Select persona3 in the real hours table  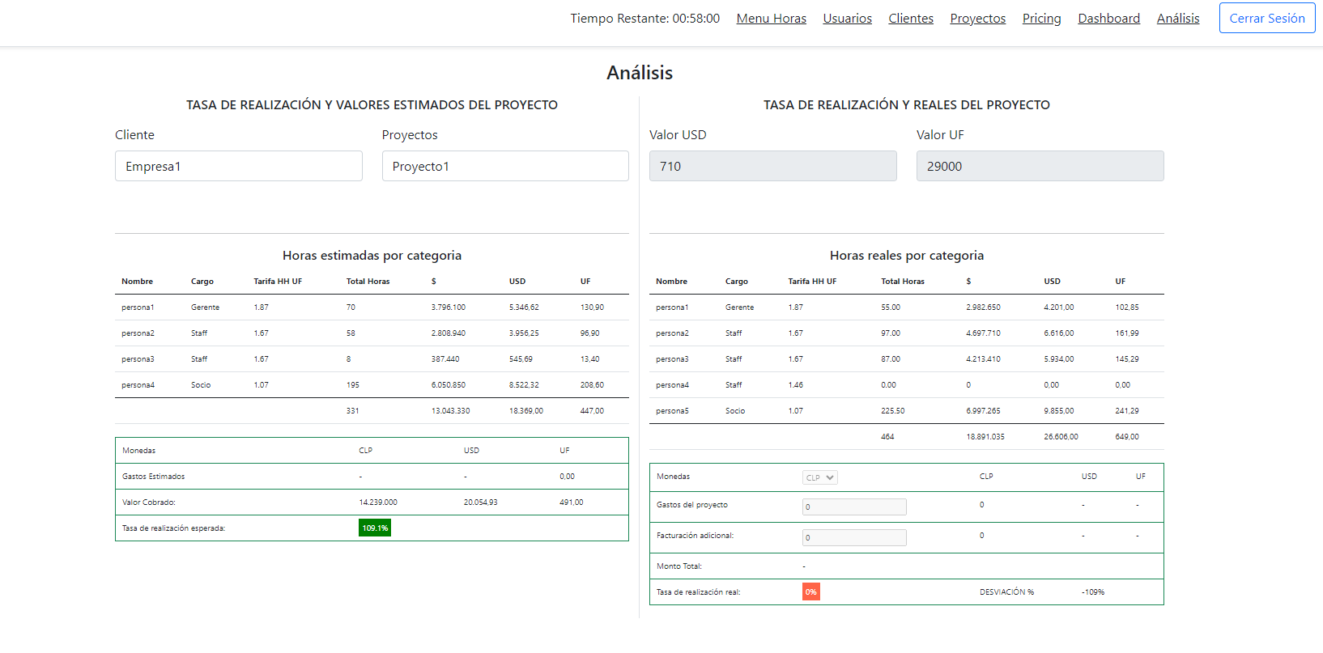pos(906,359)
